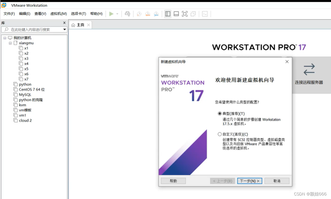
Task: Click the Take Snapshot toolbar icon
Action: coord(139,14)
